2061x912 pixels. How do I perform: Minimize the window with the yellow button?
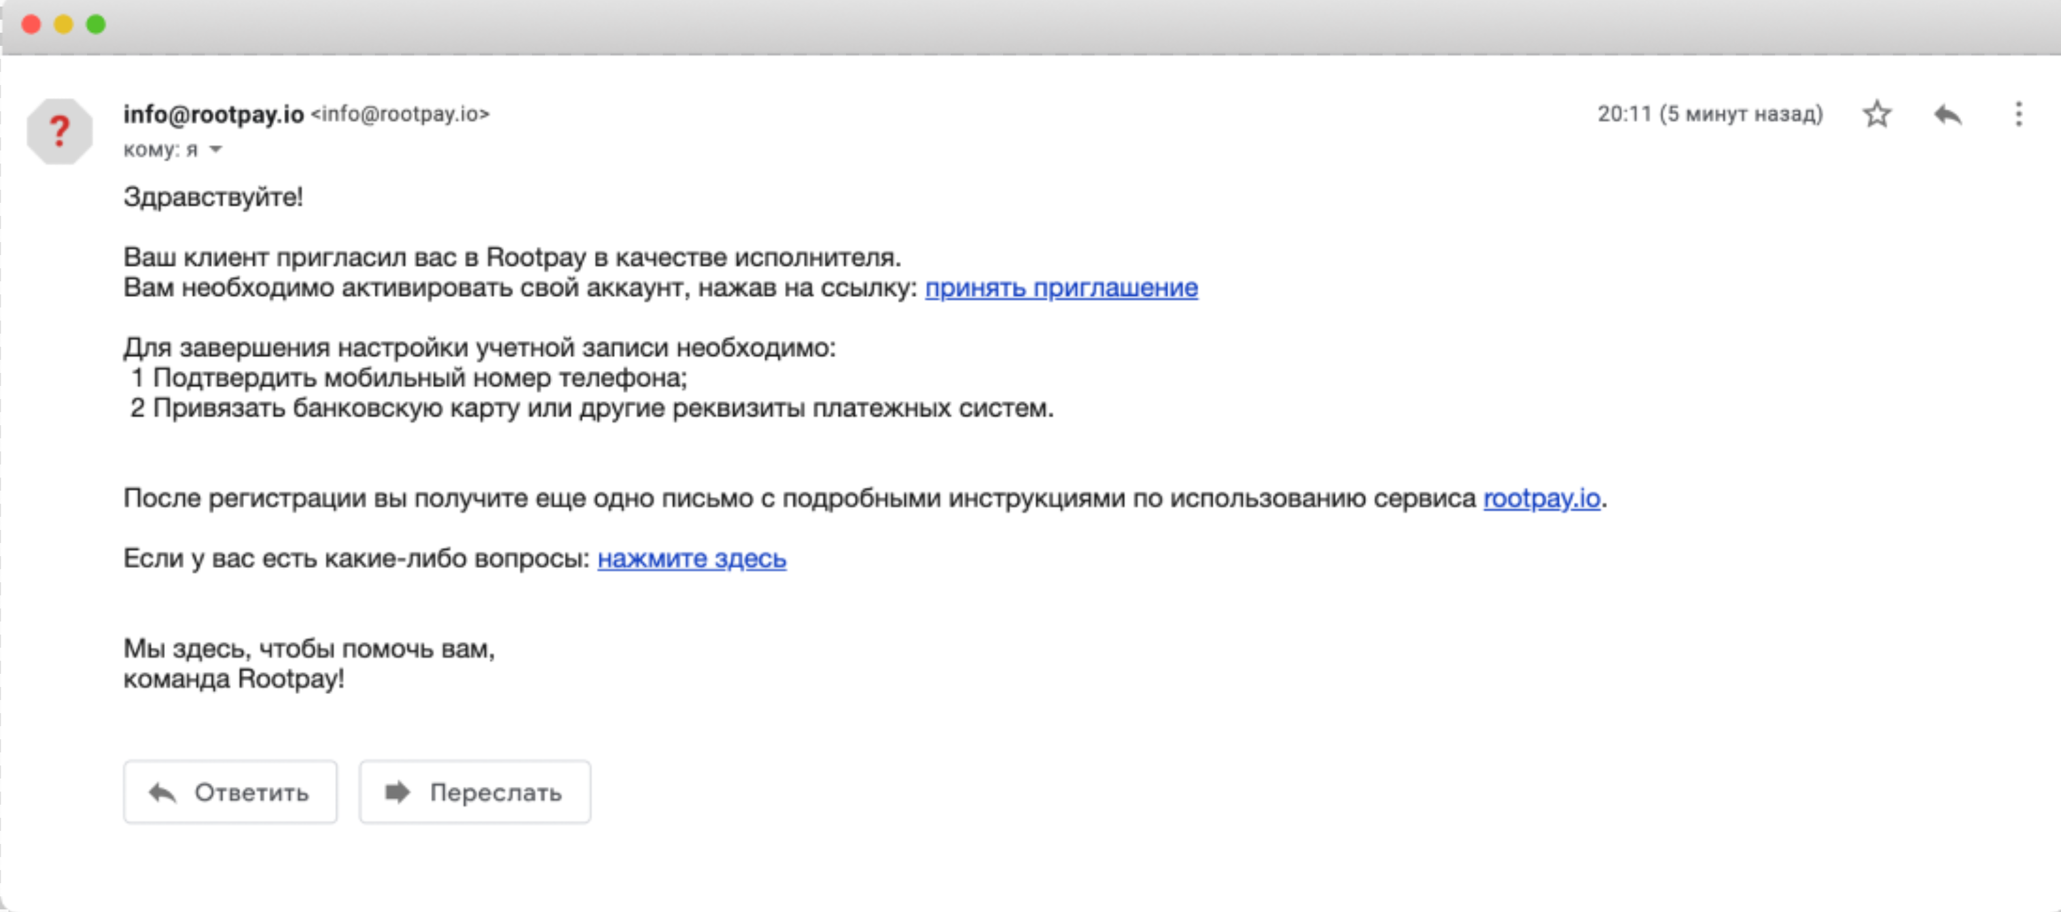tap(63, 24)
